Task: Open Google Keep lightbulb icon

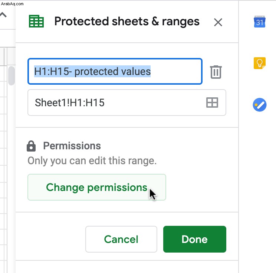Action: pyautogui.click(x=259, y=63)
